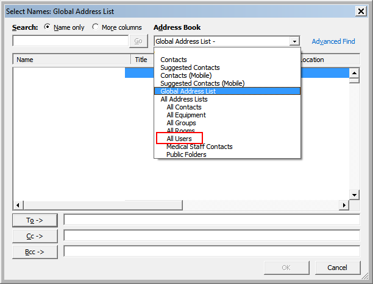
Task: Select Medical Staff Contacts list
Action: pos(199,147)
